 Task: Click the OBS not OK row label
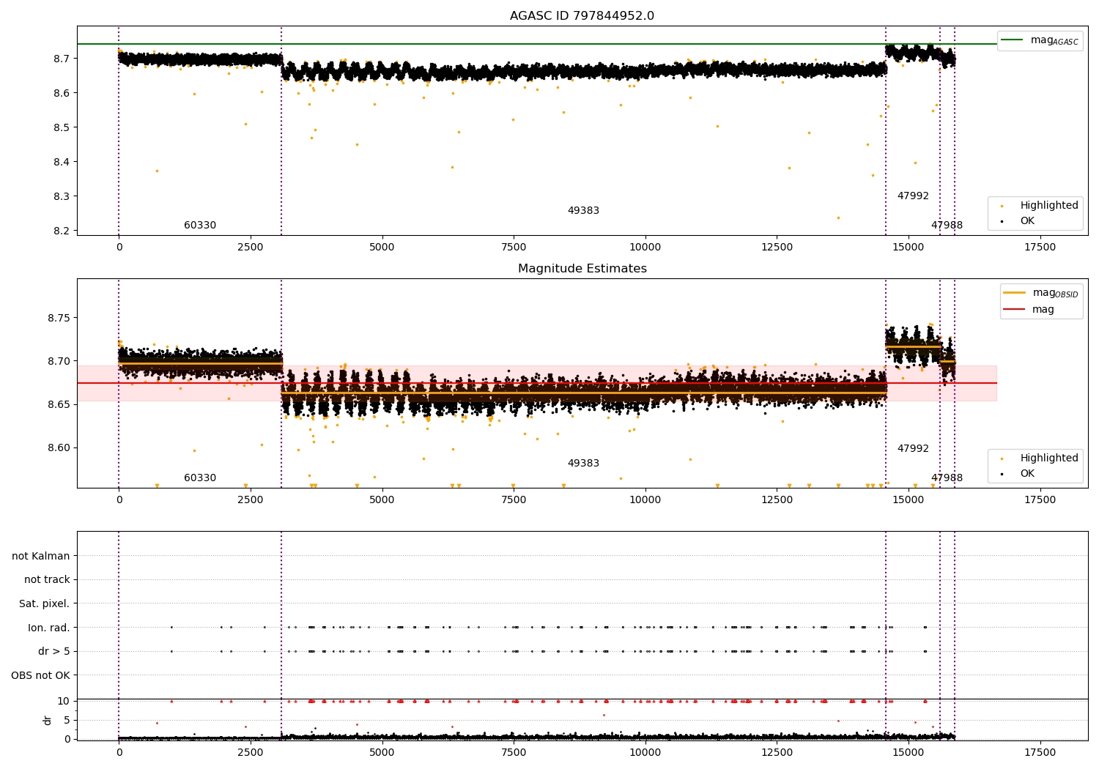point(41,675)
